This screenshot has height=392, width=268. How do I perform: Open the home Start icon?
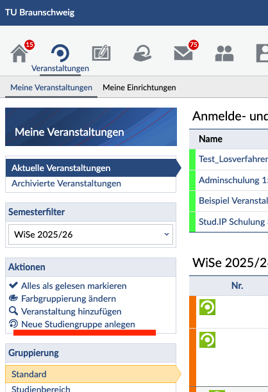[x=19, y=53]
